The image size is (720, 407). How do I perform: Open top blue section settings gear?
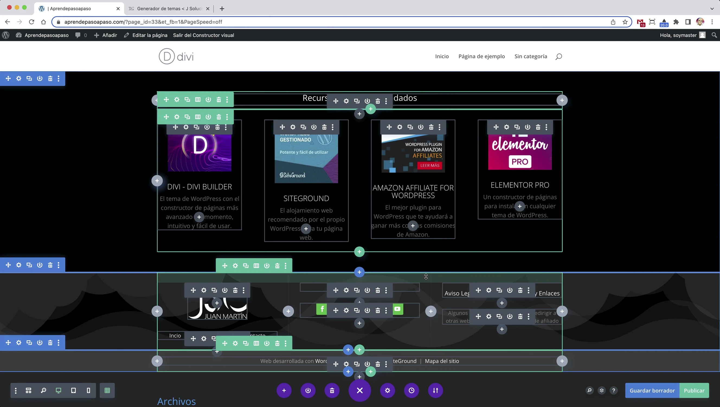pyautogui.click(x=19, y=78)
